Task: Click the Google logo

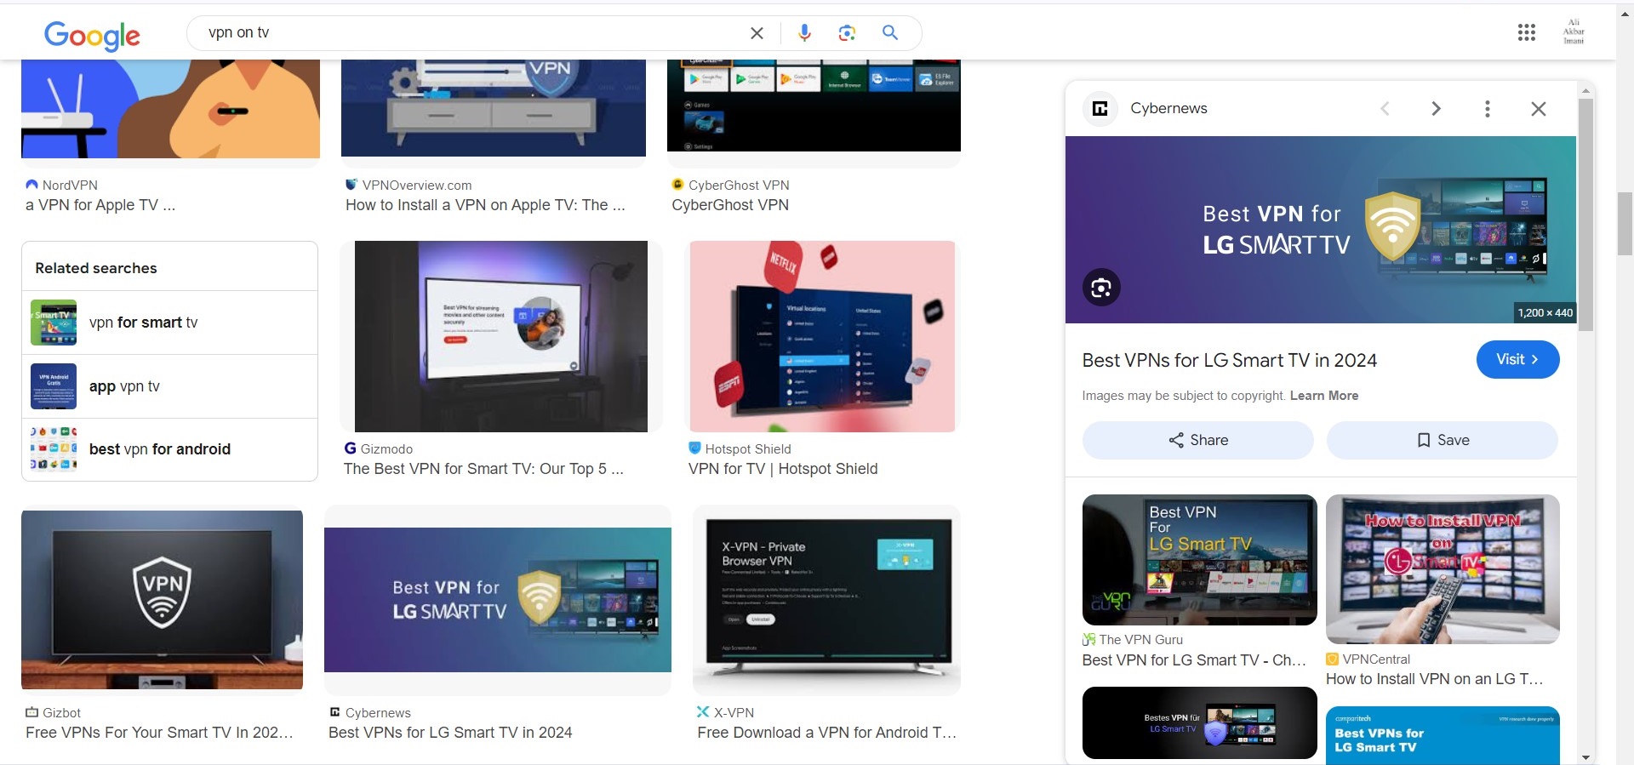Action: [x=92, y=35]
